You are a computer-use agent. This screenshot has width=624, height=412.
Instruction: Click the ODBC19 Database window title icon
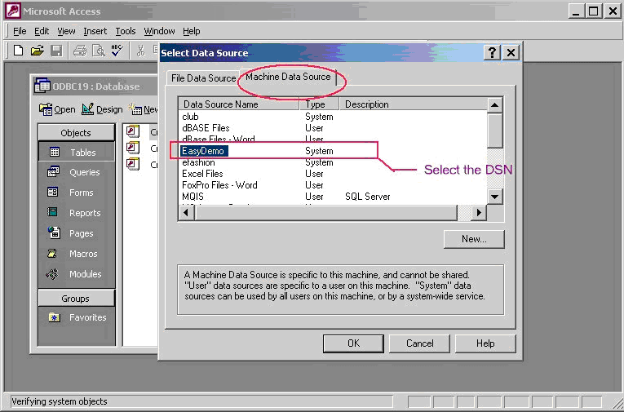42,86
